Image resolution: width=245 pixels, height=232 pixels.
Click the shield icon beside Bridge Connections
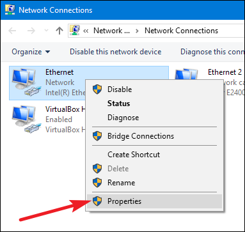click(97, 136)
